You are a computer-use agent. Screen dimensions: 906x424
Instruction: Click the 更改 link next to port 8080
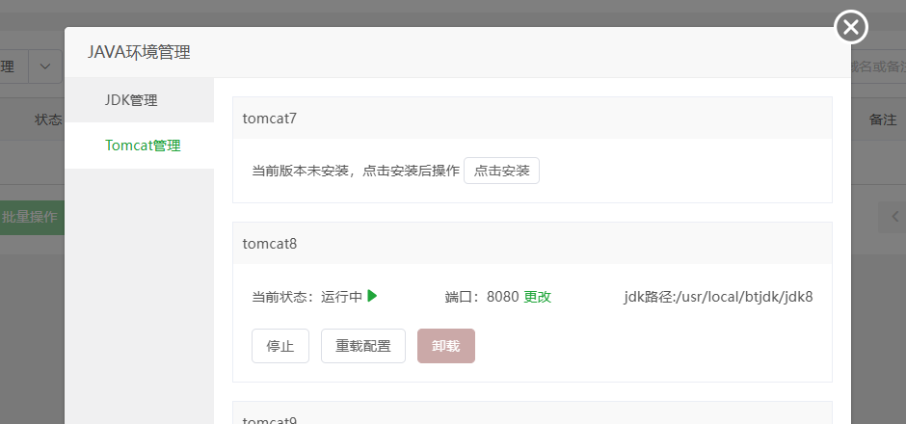(x=538, y=297)
